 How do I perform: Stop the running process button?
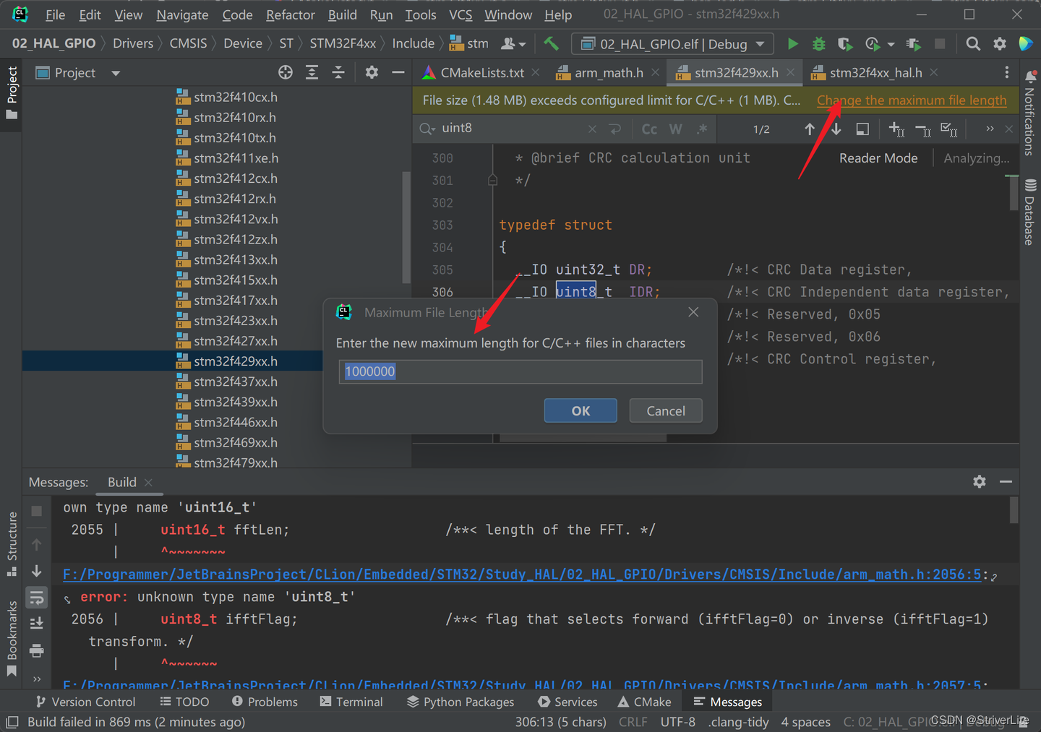point(940,44)
